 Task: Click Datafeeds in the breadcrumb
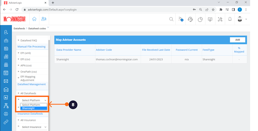19,29
